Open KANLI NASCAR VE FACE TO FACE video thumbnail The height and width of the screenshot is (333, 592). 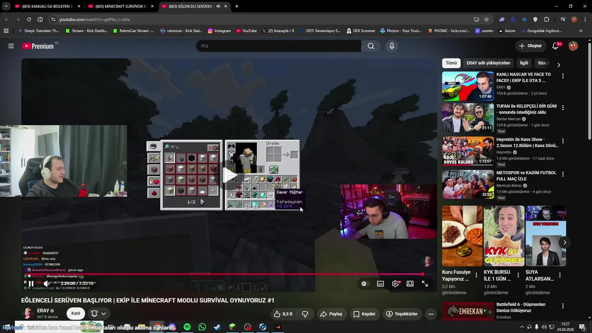pos(468,86)
